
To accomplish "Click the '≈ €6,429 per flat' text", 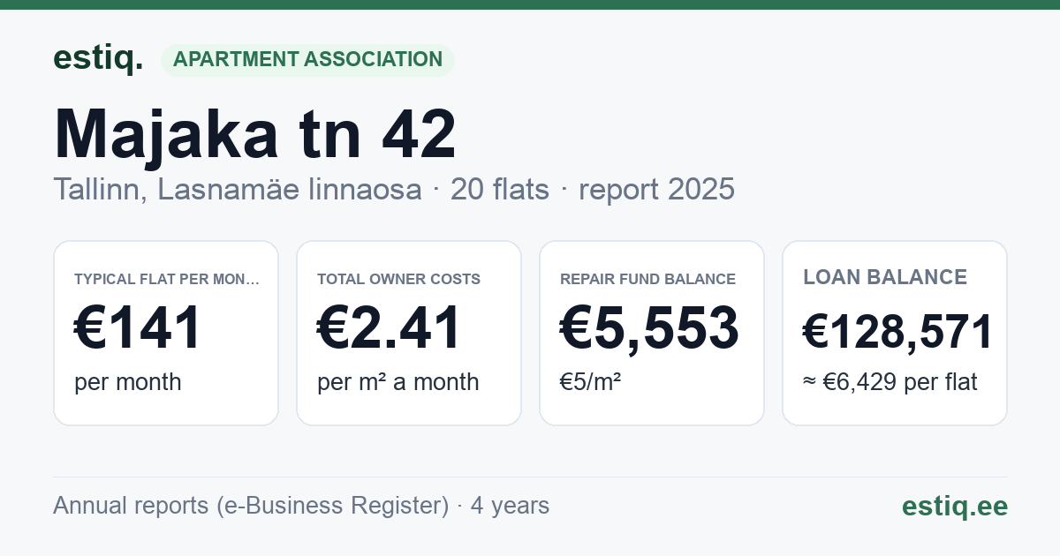I will coord(890,382).
